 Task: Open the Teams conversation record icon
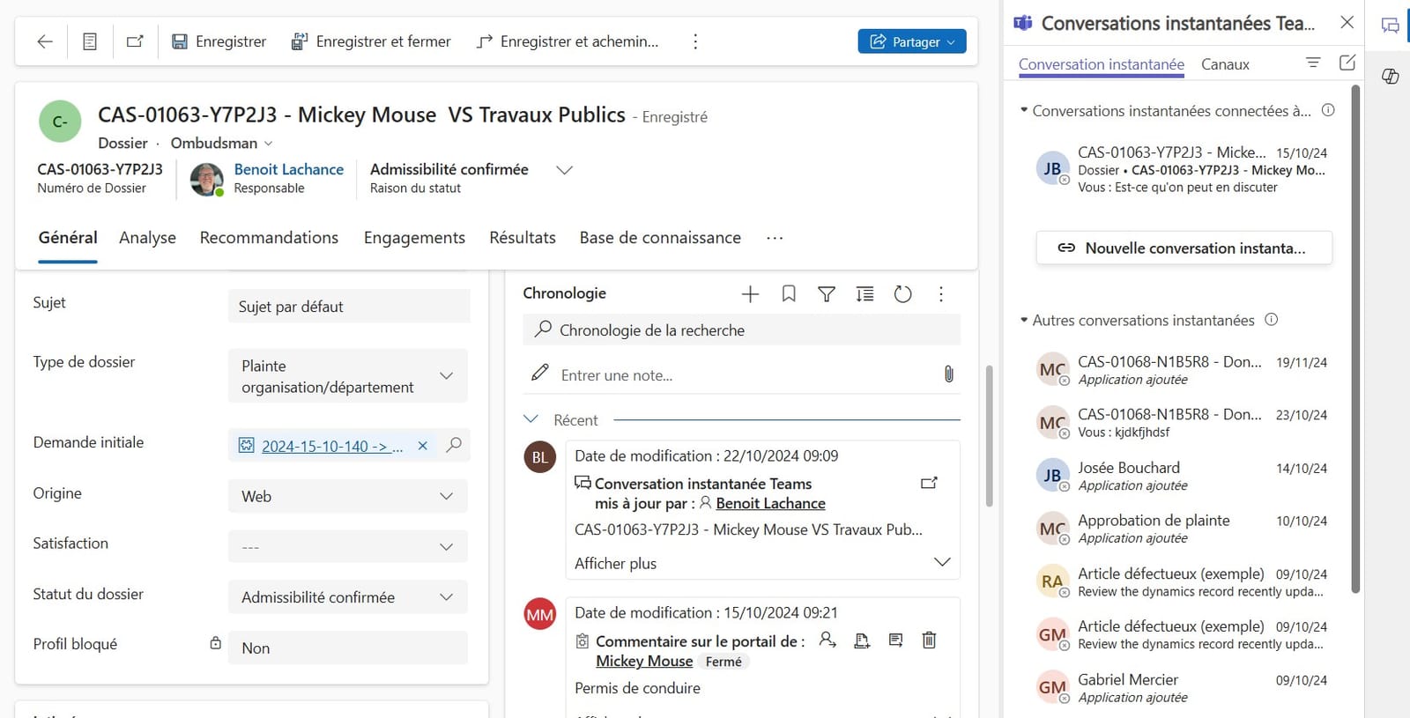[929, 483]
